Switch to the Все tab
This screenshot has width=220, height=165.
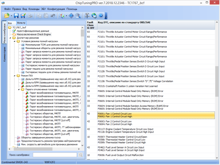click(x=12, y=23)
